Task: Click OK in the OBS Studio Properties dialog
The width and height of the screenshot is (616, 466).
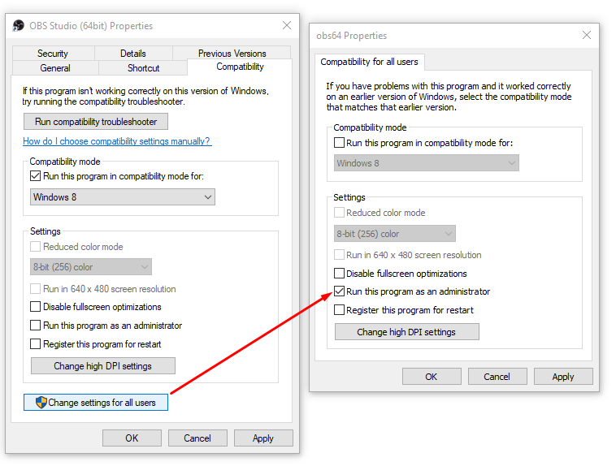Action: tap(132, 438)
